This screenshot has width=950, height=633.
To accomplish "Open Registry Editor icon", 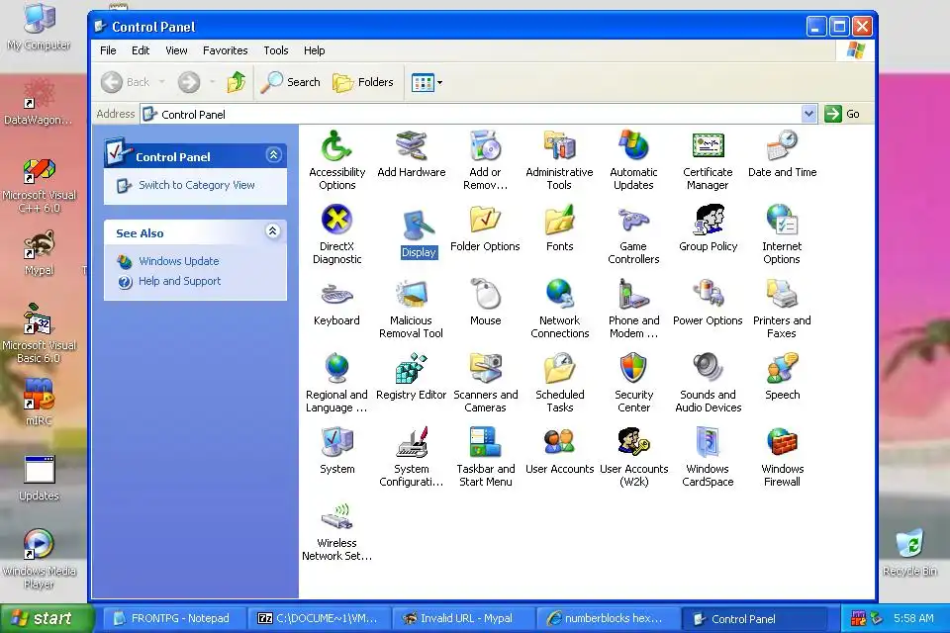I will 412,368.
